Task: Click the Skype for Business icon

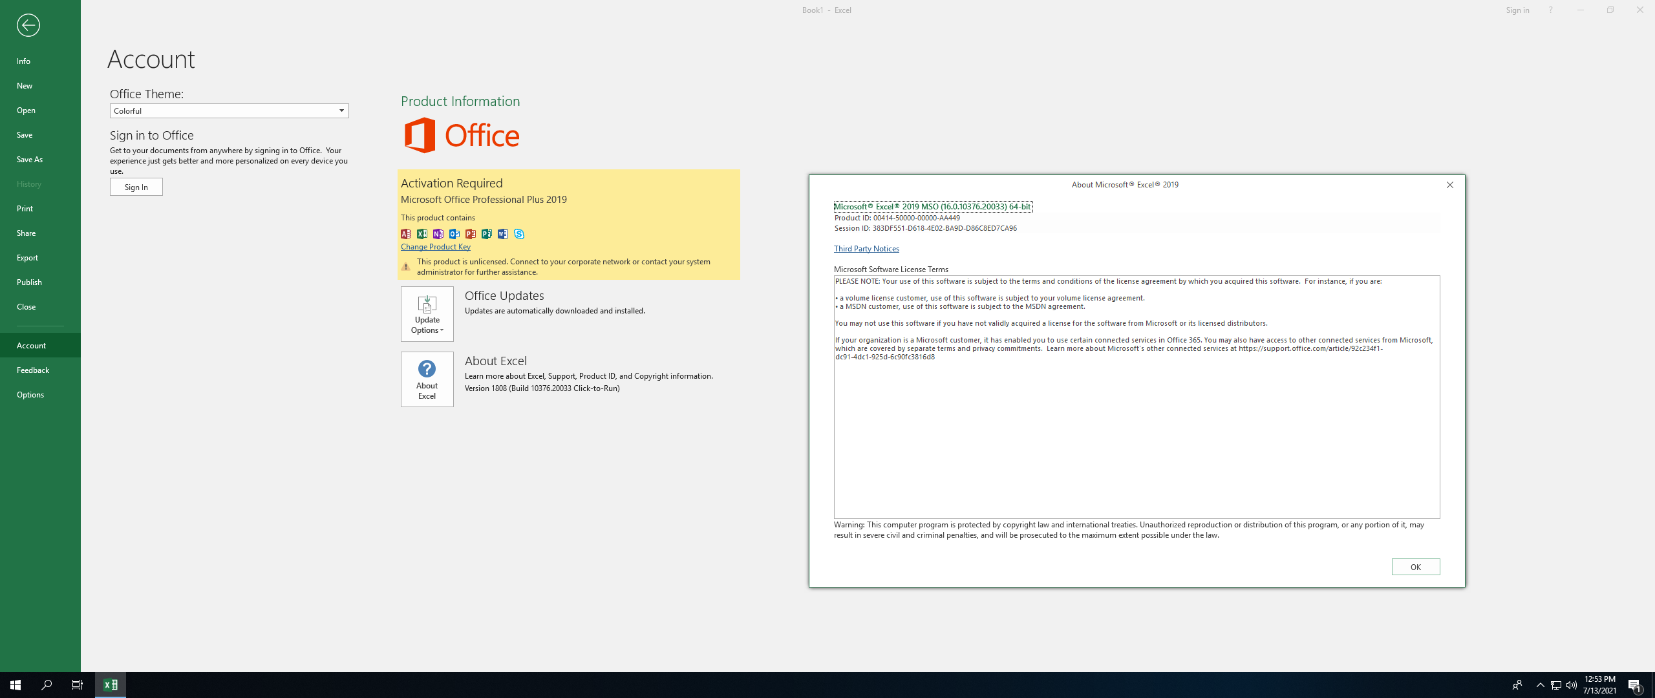Action: [x=519, y=234]
